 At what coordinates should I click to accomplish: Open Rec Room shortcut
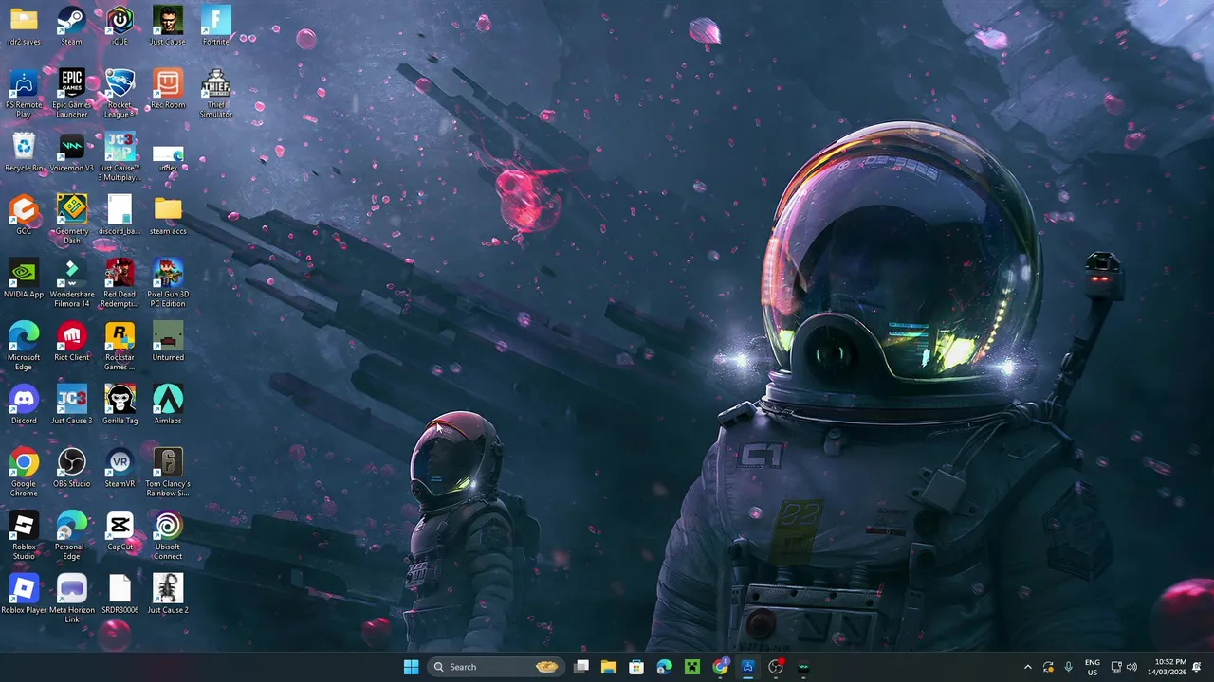pos(168,90)
